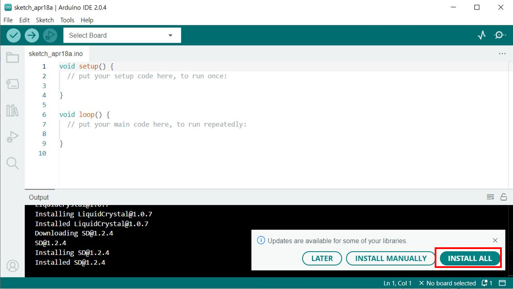Toggle the Output scroll lock
The height and width of the screenshot is (289, 513).
pyautogui.click(x=504, y=197)
